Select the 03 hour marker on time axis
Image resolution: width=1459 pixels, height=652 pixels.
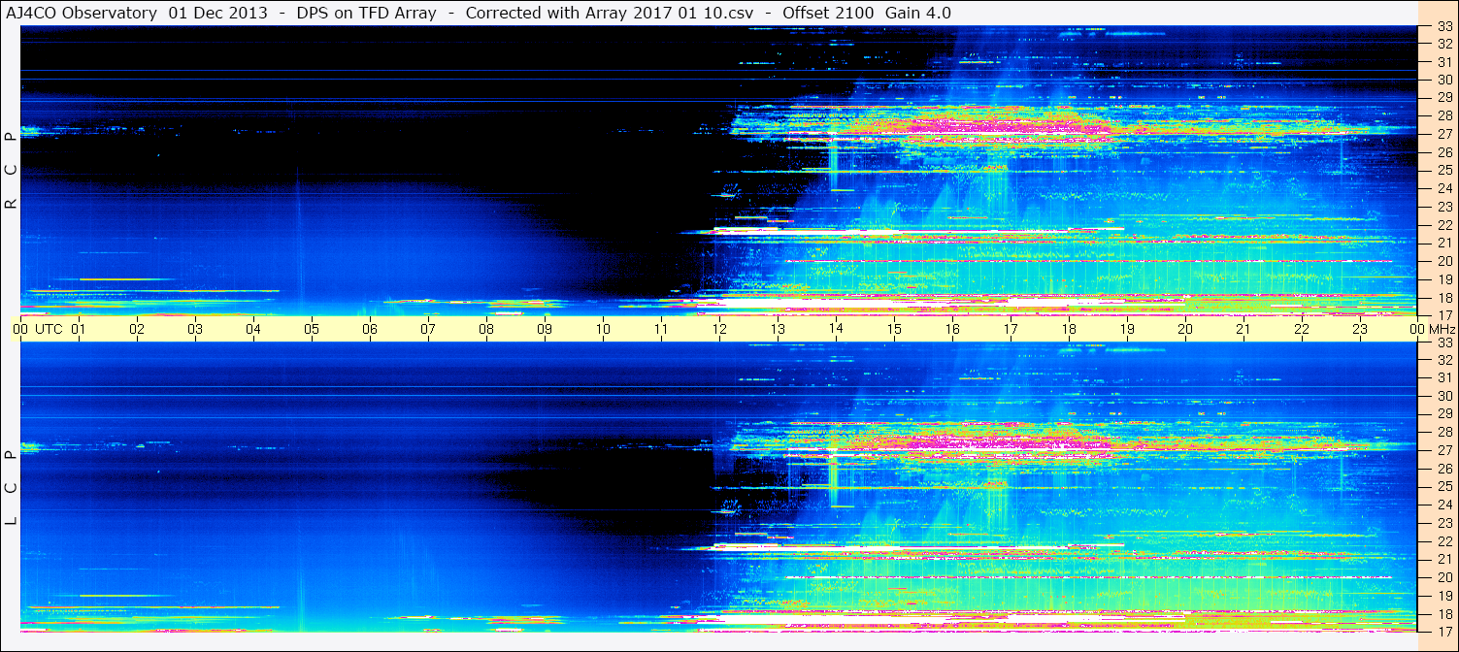click(x=195, y=329)
